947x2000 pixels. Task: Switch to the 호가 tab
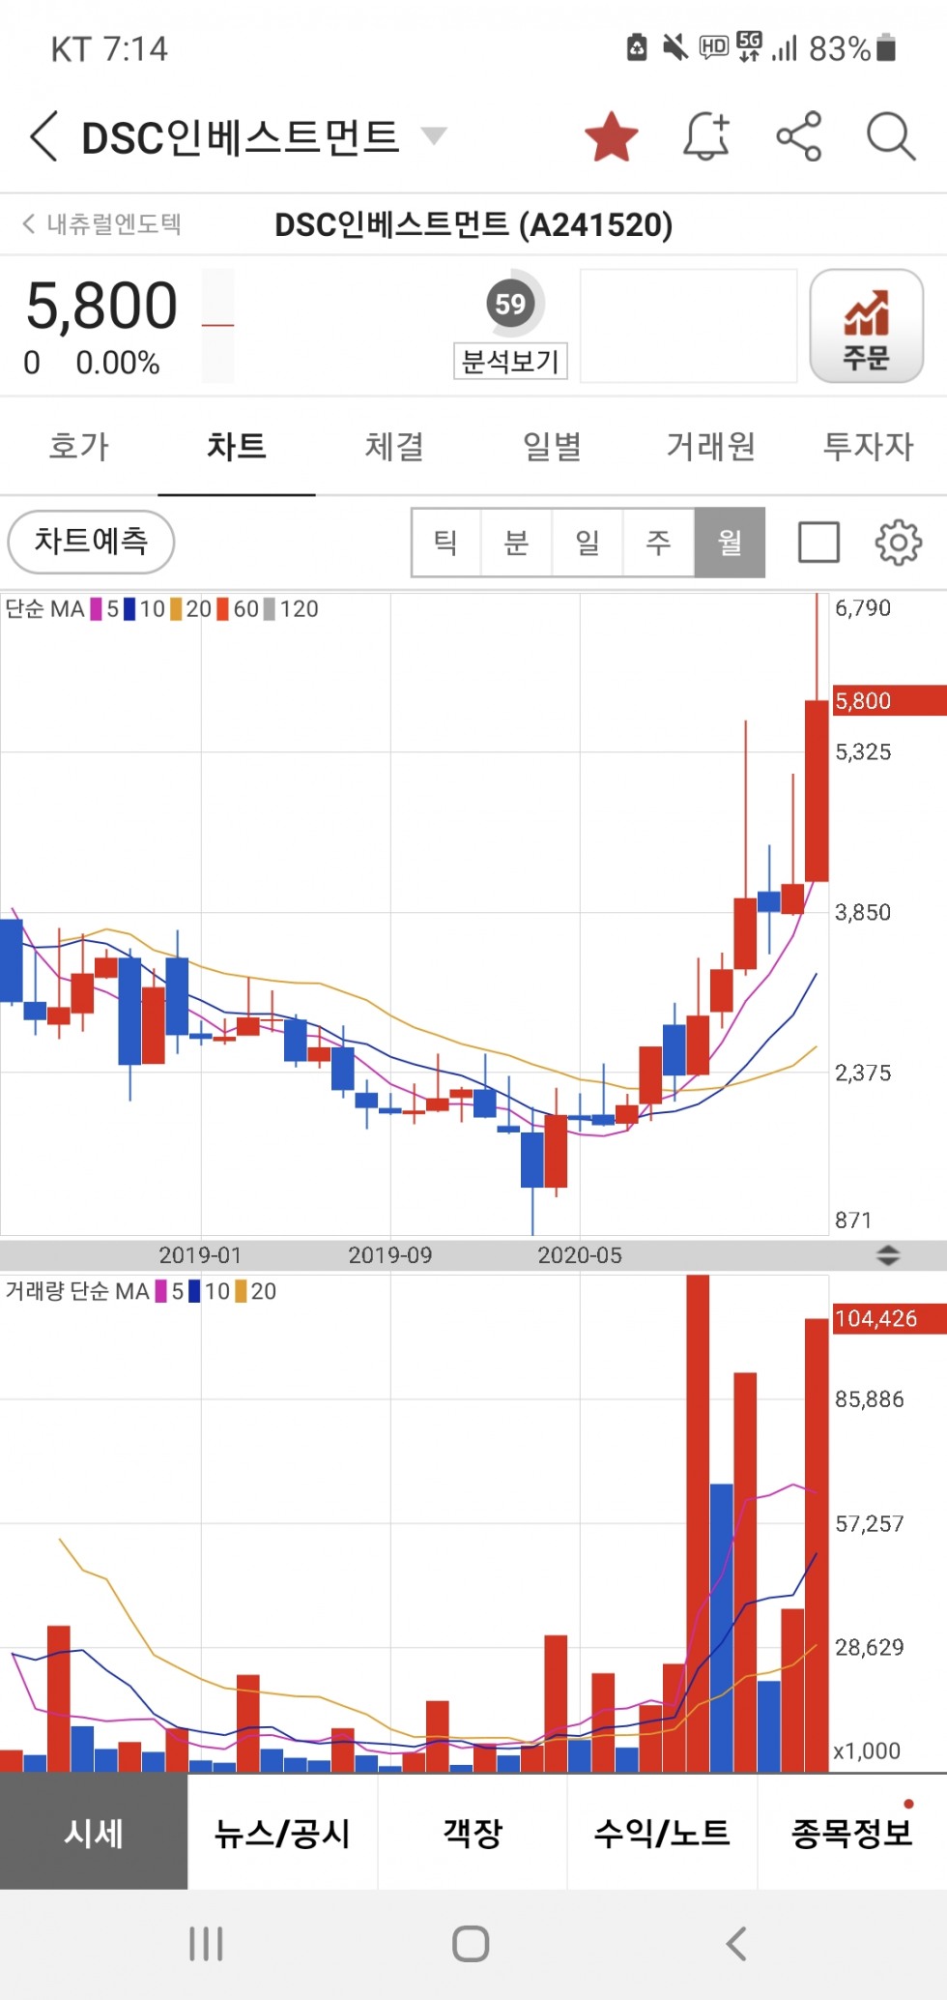(x=79, y=446)
